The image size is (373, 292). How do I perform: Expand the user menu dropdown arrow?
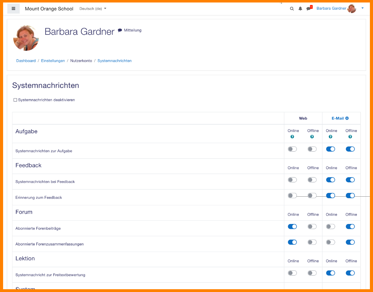tap(362, 8)
